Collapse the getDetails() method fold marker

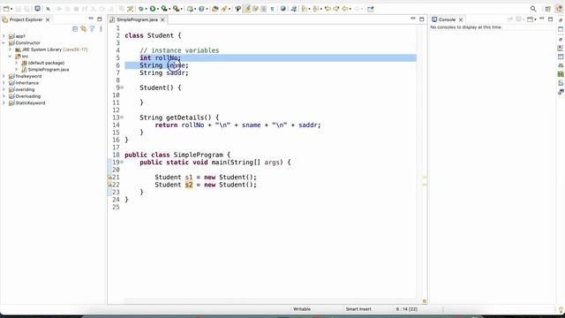(x=122, y=117)
